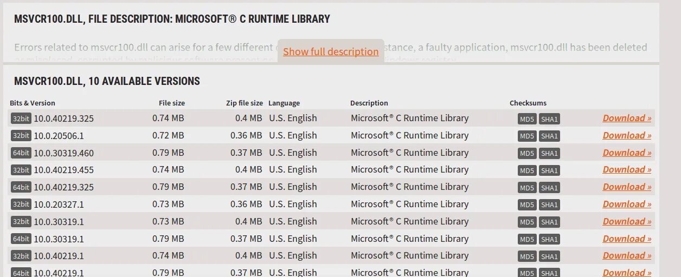
Task: Download the 32bit 10.0.40219.325 version
Action: (x=627, y=118)
